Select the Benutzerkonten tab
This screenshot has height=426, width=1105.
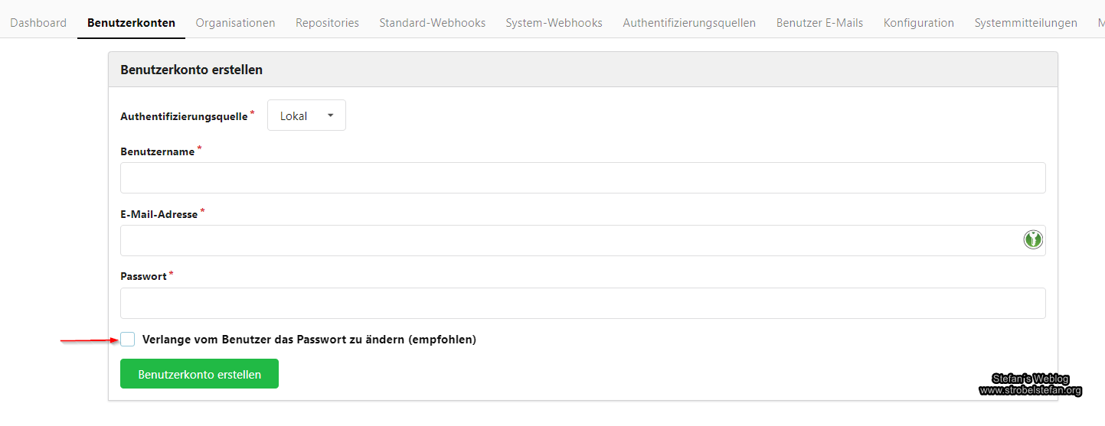coord(131,23)
